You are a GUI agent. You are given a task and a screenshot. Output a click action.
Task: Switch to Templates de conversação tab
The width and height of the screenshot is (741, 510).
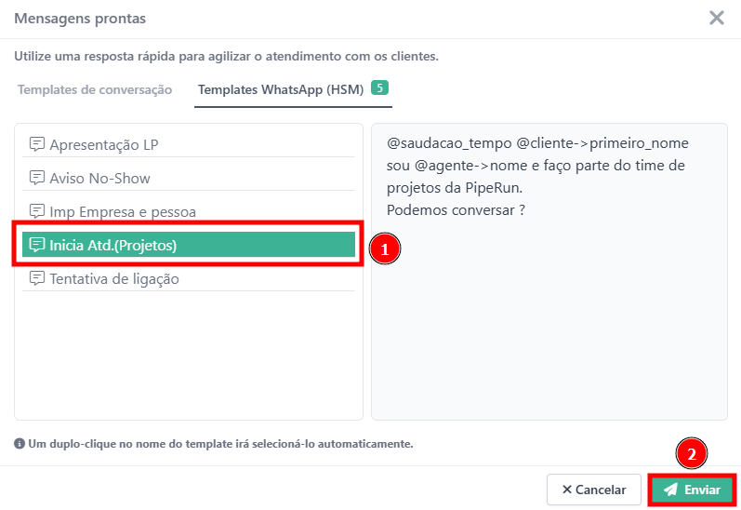pyautogui.click(x=95, y=89)
